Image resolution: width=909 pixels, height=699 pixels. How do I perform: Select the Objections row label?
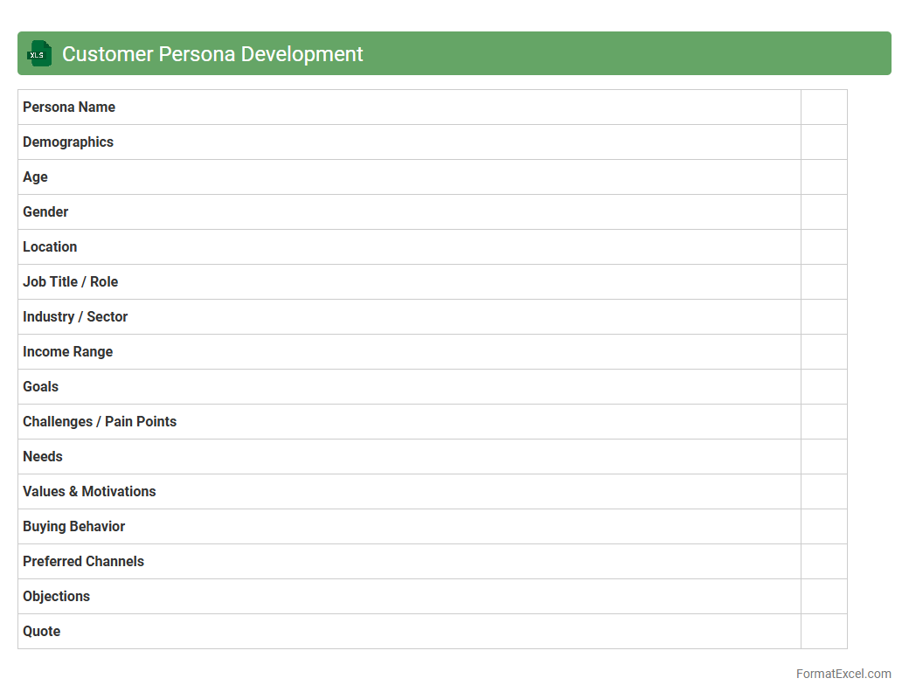point(56,596)
